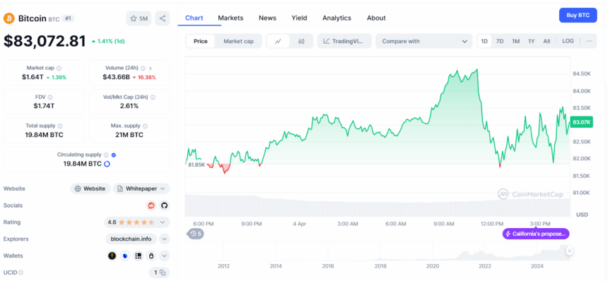Click the Buy BTC button
Screen dimensions: 608x281
pos(578,15)
